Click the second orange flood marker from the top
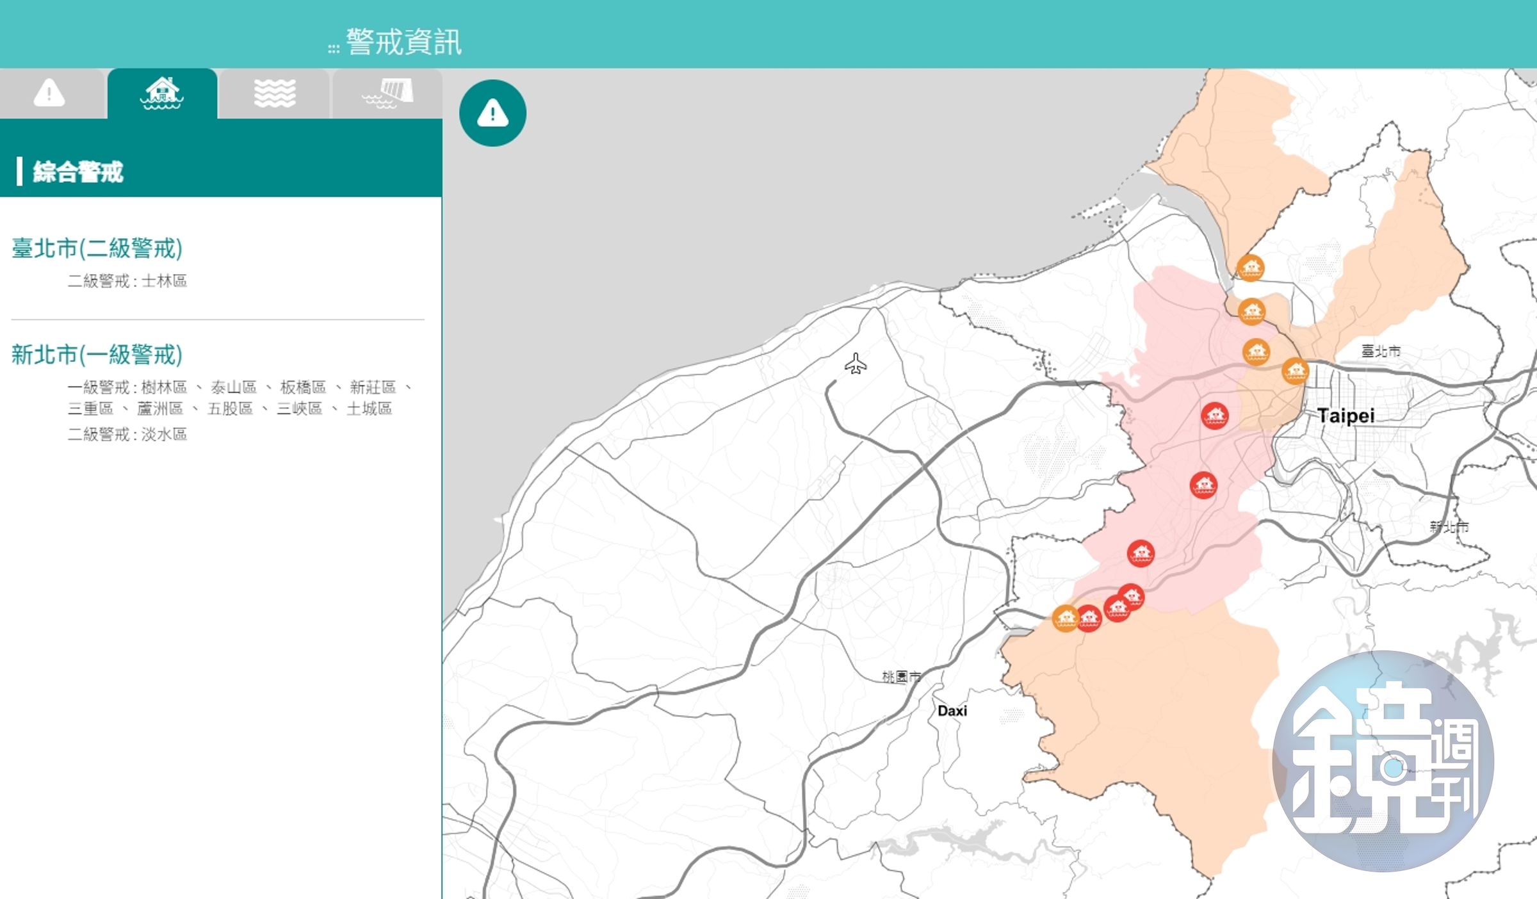This screenshot has width=1537, height=899. (x=1251, y=312)
